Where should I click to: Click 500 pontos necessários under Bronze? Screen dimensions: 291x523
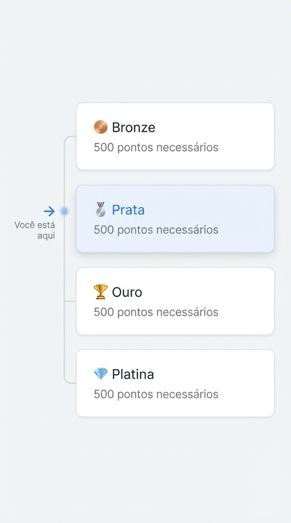coord(156,147)
